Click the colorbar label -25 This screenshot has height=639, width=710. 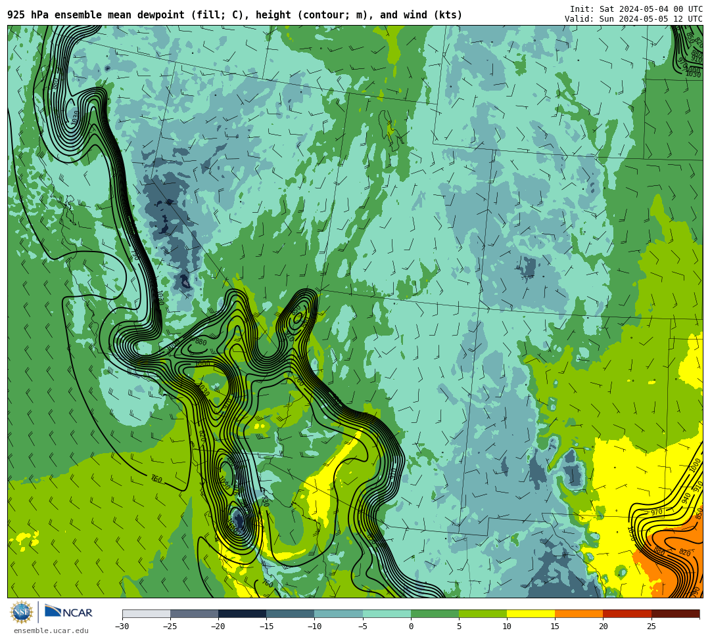click(170, 627)
